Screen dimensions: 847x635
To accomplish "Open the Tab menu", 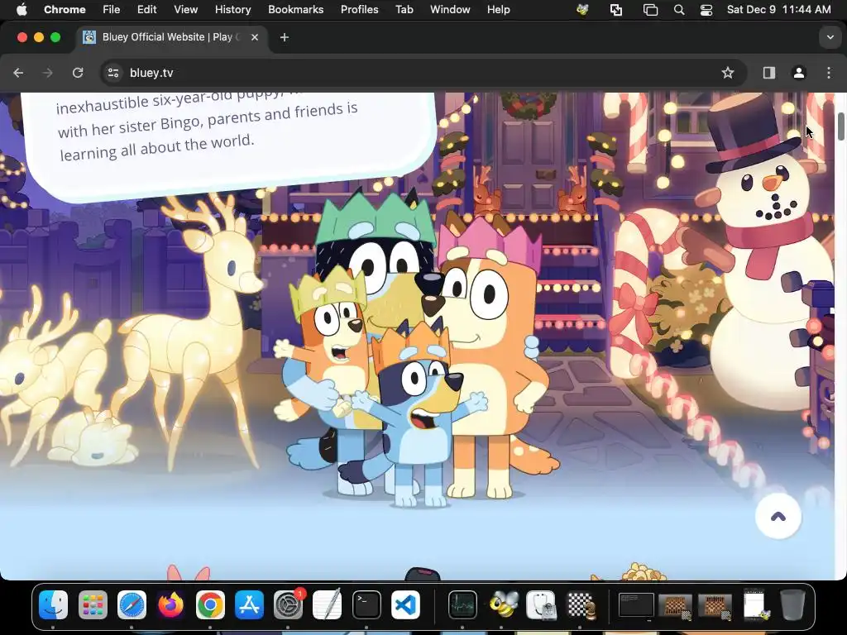I will tap(404, 10).
